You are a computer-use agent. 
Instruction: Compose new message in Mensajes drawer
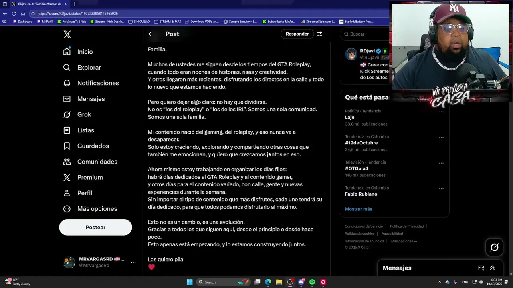tap(481, 268)
